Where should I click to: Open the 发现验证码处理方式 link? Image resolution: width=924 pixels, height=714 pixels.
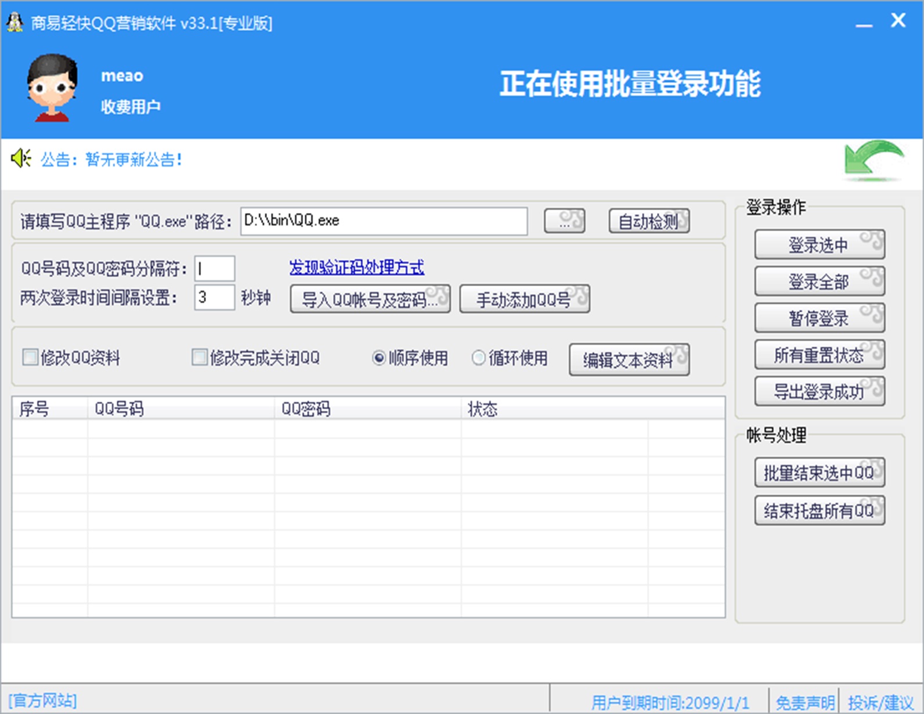pos(356,268)
